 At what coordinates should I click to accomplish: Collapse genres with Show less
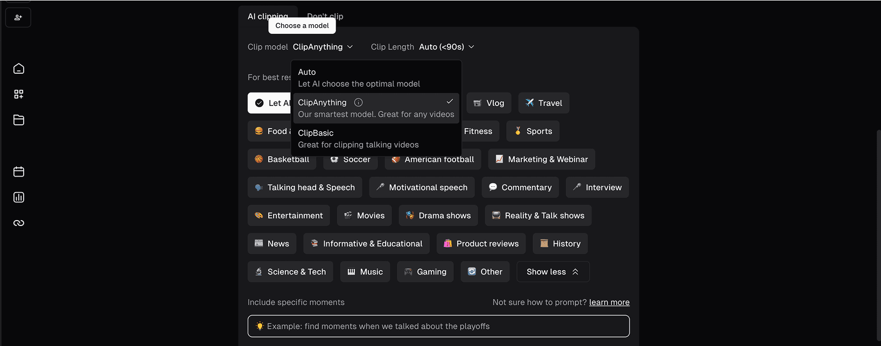tap(553, 272)
